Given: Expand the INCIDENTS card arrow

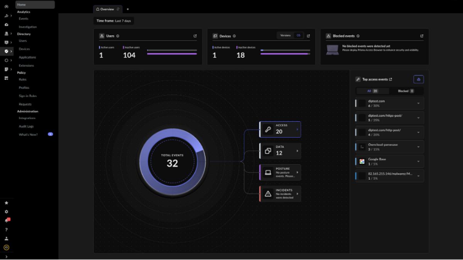Looking at the screenshot, I should pyautogui.click(x=297, y=194).
